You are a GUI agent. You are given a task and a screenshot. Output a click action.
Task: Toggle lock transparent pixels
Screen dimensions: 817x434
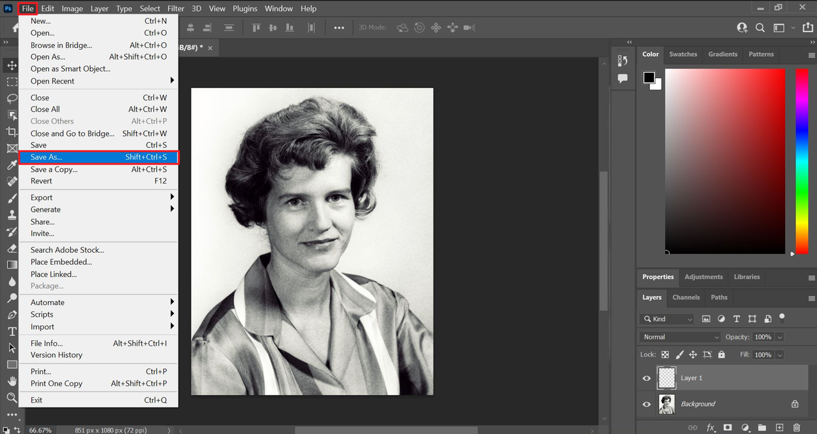click(x=665, y=355)
